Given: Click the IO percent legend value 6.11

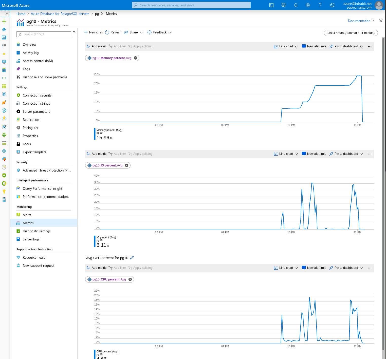Looking at the screenshot, I should coord(103,245).
